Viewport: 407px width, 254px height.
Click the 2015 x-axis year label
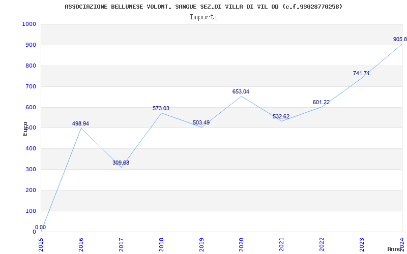(x=41, y=244)
